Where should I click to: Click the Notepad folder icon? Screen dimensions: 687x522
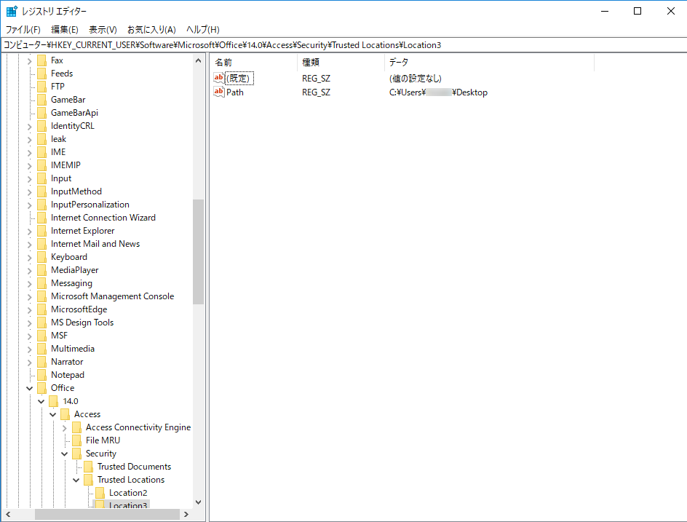tap(42, 375)
